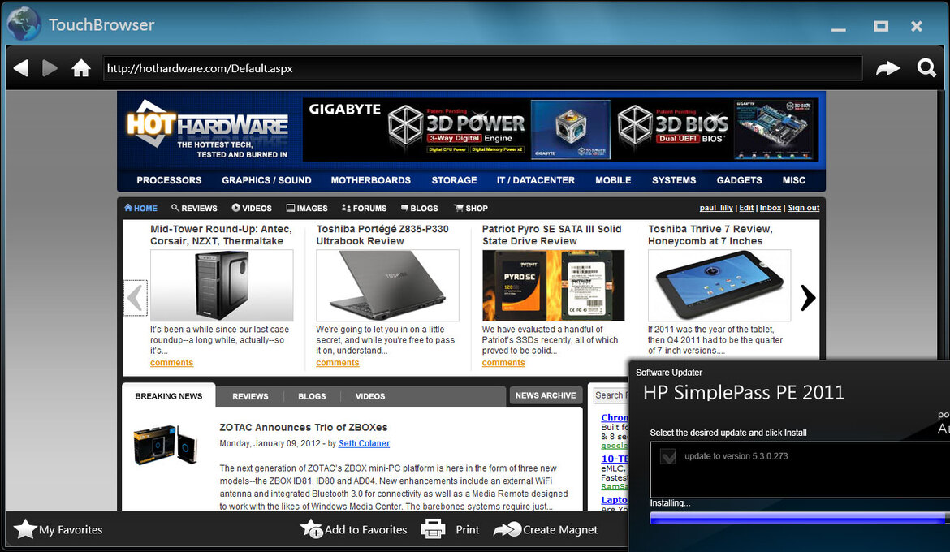Open comments for the Patriot Pyro SE review
This screenshot has width=950, height=552.
tap(503, 363)
